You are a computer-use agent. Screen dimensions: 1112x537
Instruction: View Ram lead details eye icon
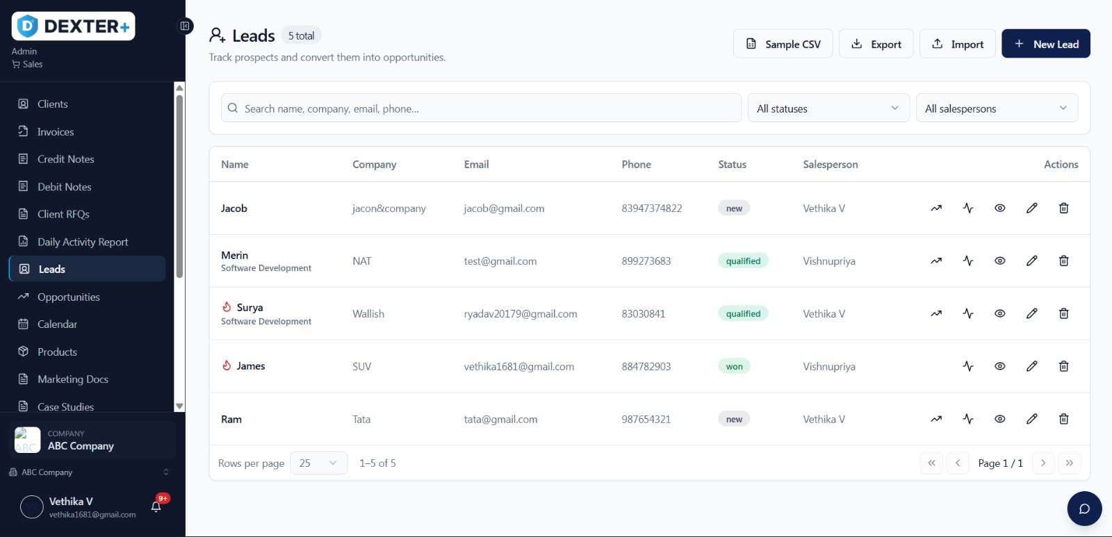1000,420
